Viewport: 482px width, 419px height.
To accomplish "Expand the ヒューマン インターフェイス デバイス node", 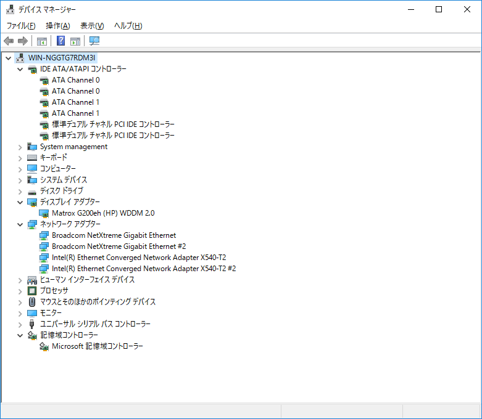I will tap(20, 280).
